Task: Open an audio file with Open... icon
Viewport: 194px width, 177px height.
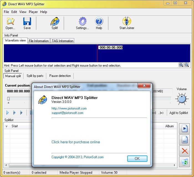Action: (x=11, y=23)
